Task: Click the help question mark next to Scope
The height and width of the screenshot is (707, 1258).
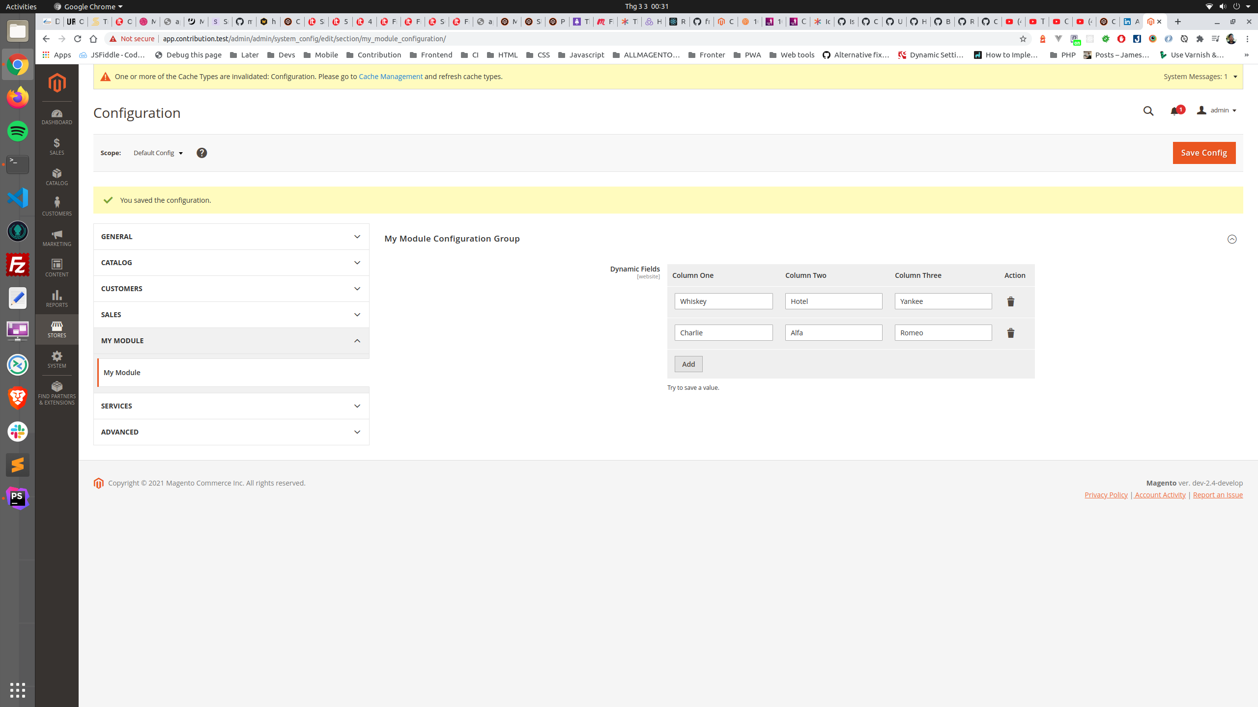Action: [201, 153]
